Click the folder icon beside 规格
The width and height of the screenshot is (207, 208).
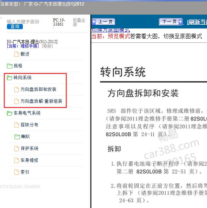coord(10,66)
